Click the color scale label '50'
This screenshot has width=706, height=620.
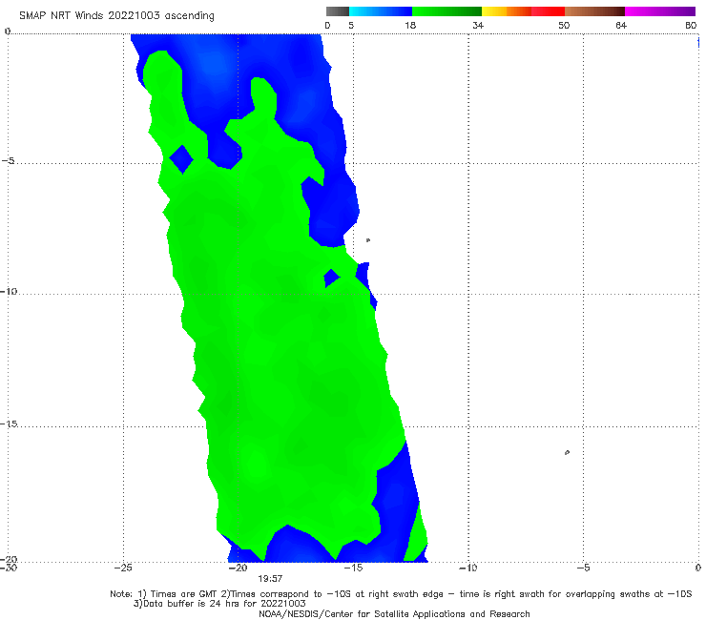pos(564,25)
